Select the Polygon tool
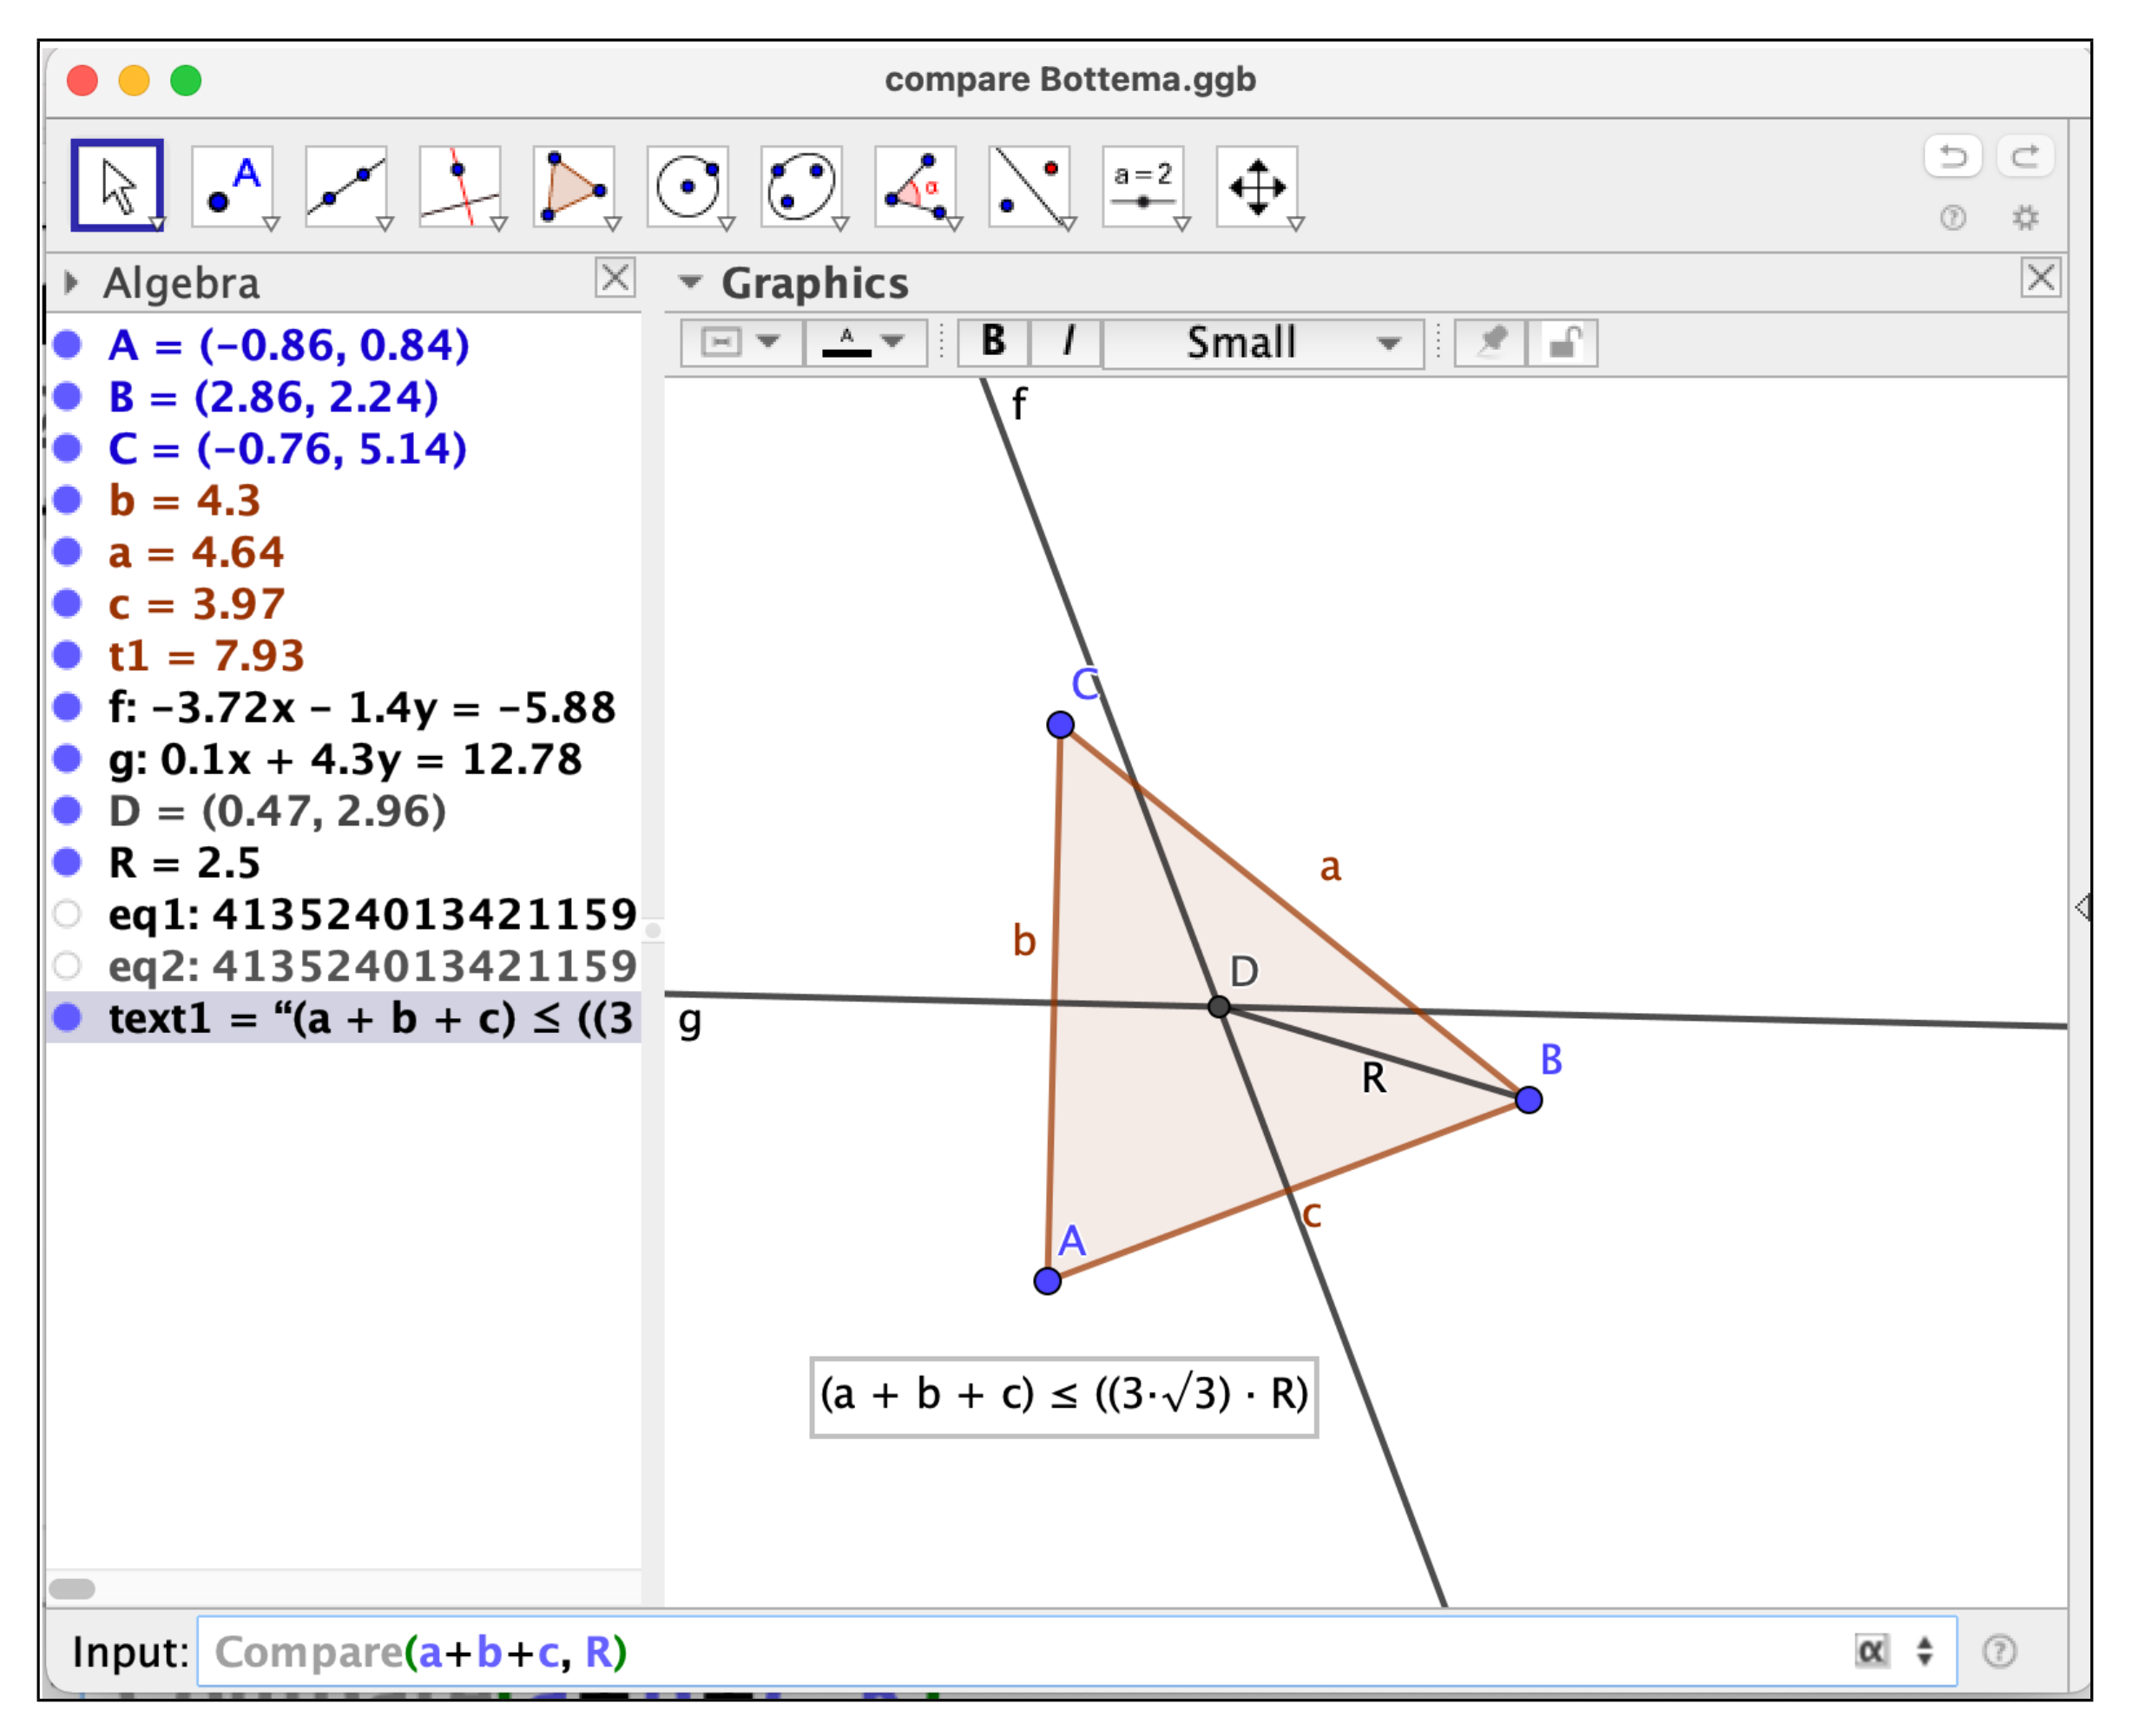Screen dimensions: 2132x1736 tap(575, 187)
